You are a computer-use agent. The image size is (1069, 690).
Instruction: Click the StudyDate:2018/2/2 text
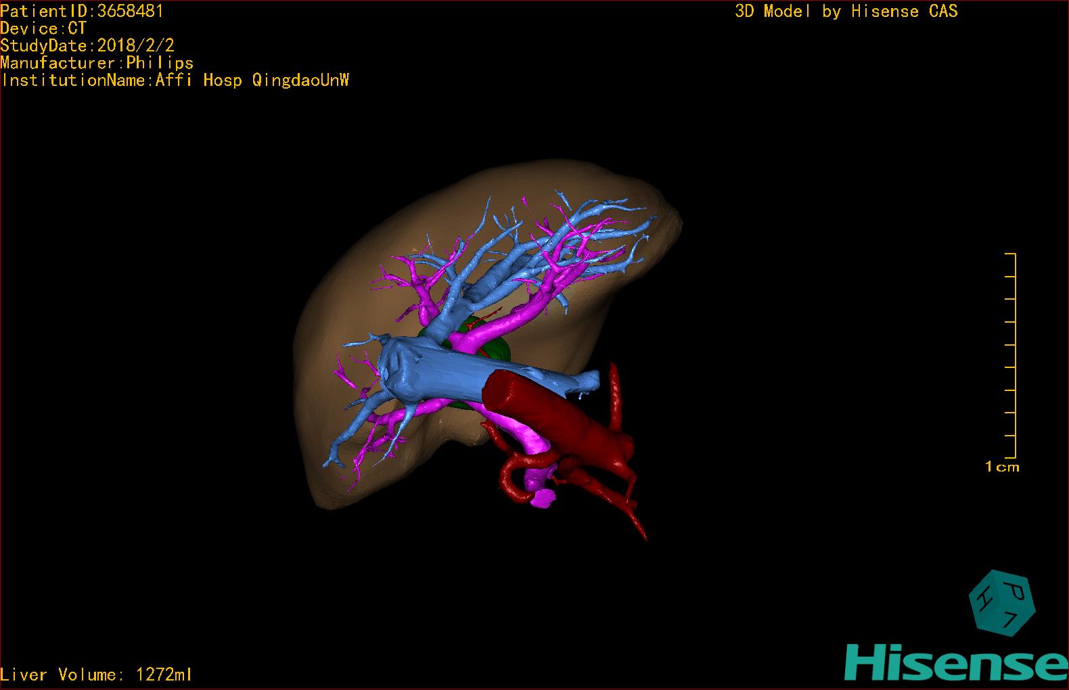point(87,45)
